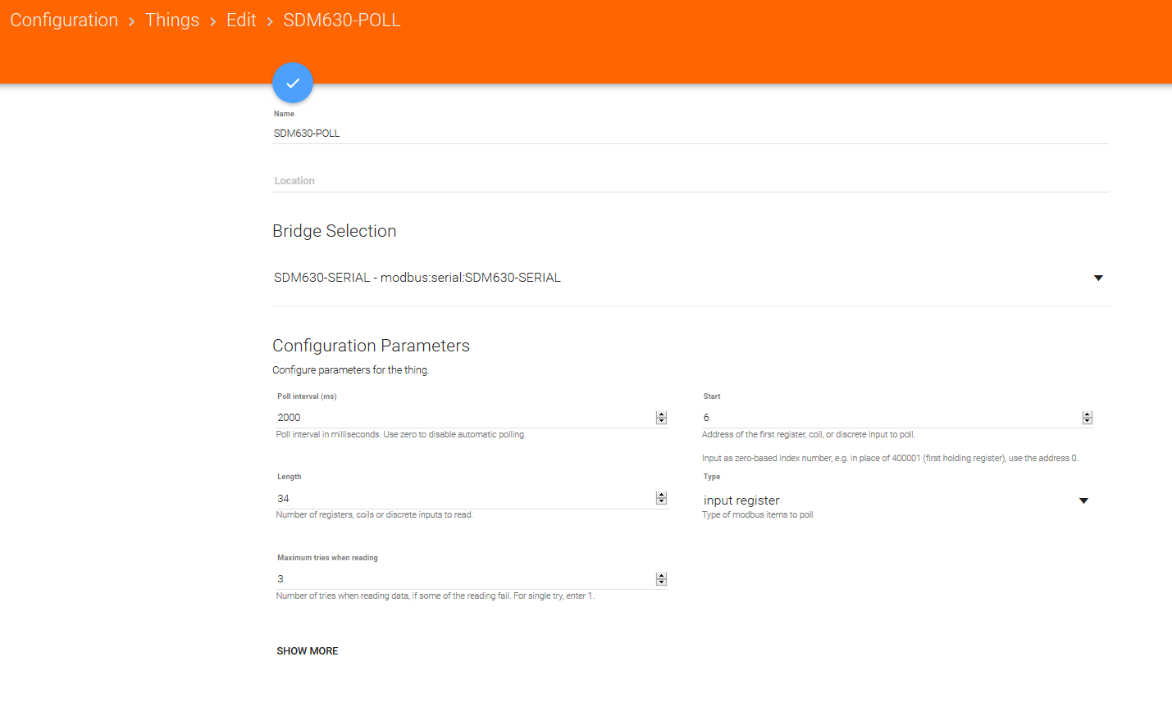Decrease the Length value with the spinner
Viewport: 1172px width, 702px height.
coord(661,501)
